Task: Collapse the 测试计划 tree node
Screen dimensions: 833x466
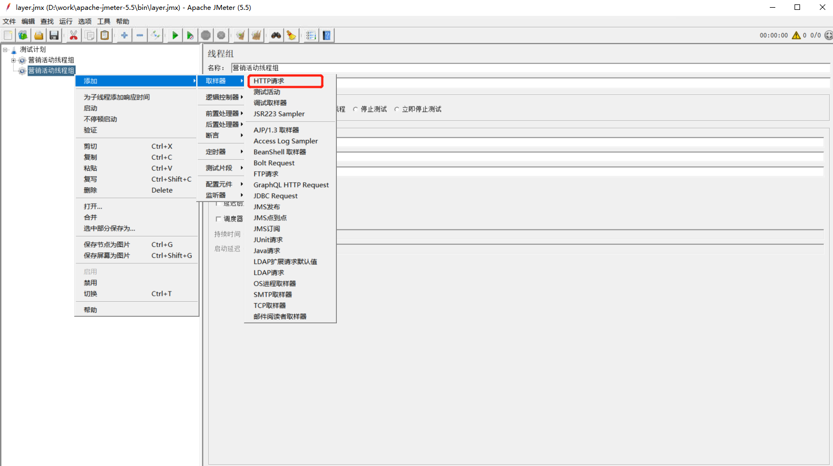Action: (5, 49)
